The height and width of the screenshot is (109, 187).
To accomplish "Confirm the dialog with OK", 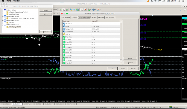I will [x=112, y=69].
